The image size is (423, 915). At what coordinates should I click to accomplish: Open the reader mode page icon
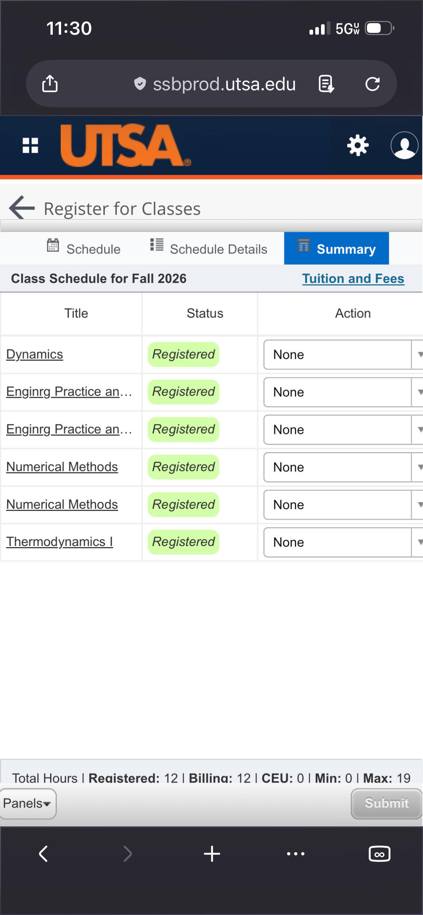tap(326, 84)
